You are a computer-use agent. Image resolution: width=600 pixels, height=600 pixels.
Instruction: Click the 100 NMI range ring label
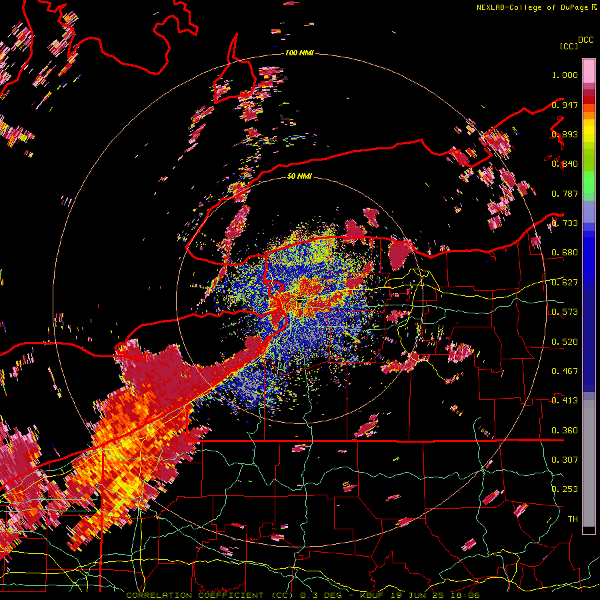299,53
